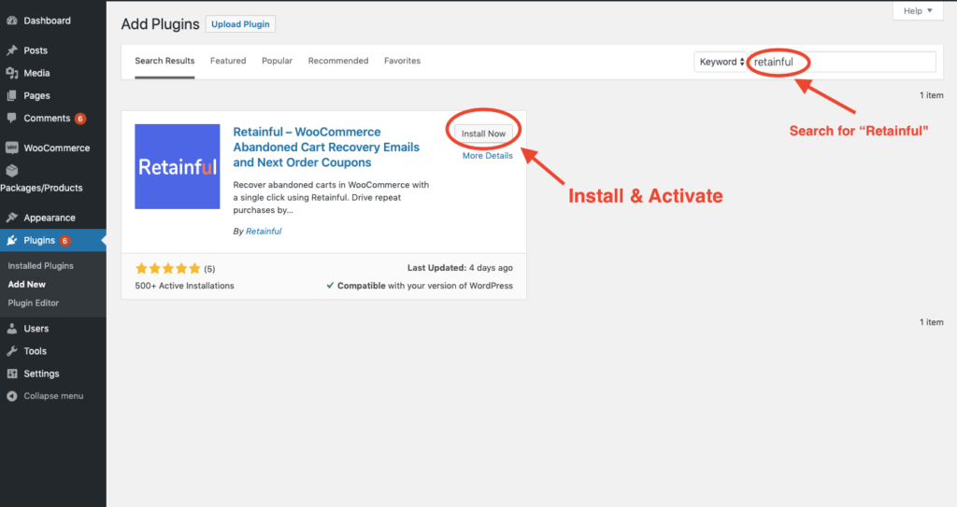Click the red Comments count badge
957x507 pixels.
click(80, 119)
